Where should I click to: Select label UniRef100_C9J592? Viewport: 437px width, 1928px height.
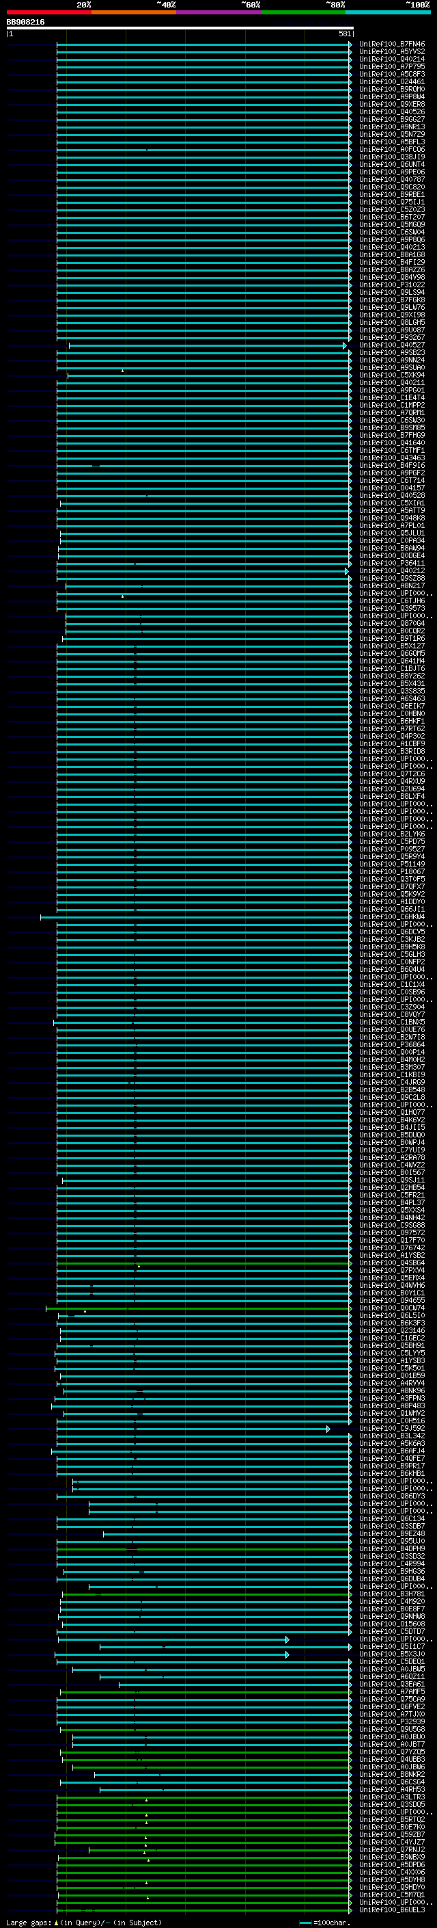[x=391, y=1428]
